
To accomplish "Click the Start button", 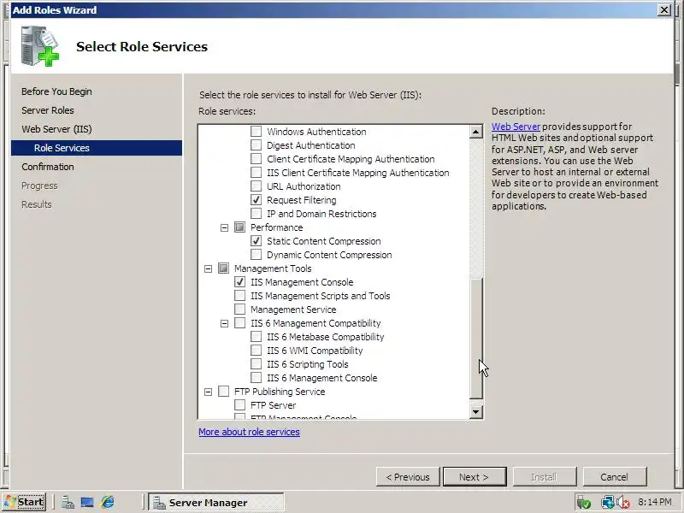I will pyautogui.click(x=24, y=502).
